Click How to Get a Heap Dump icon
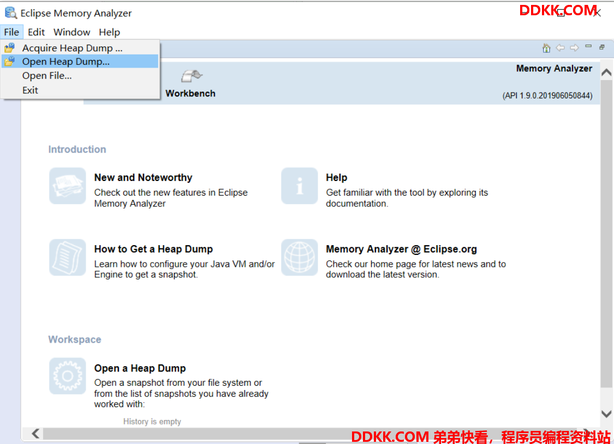The image size is (614, 444). click(67, 258)
